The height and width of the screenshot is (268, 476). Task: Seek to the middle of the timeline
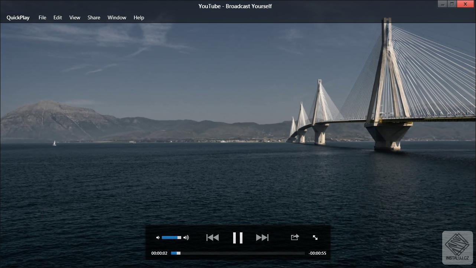[238, 253]
